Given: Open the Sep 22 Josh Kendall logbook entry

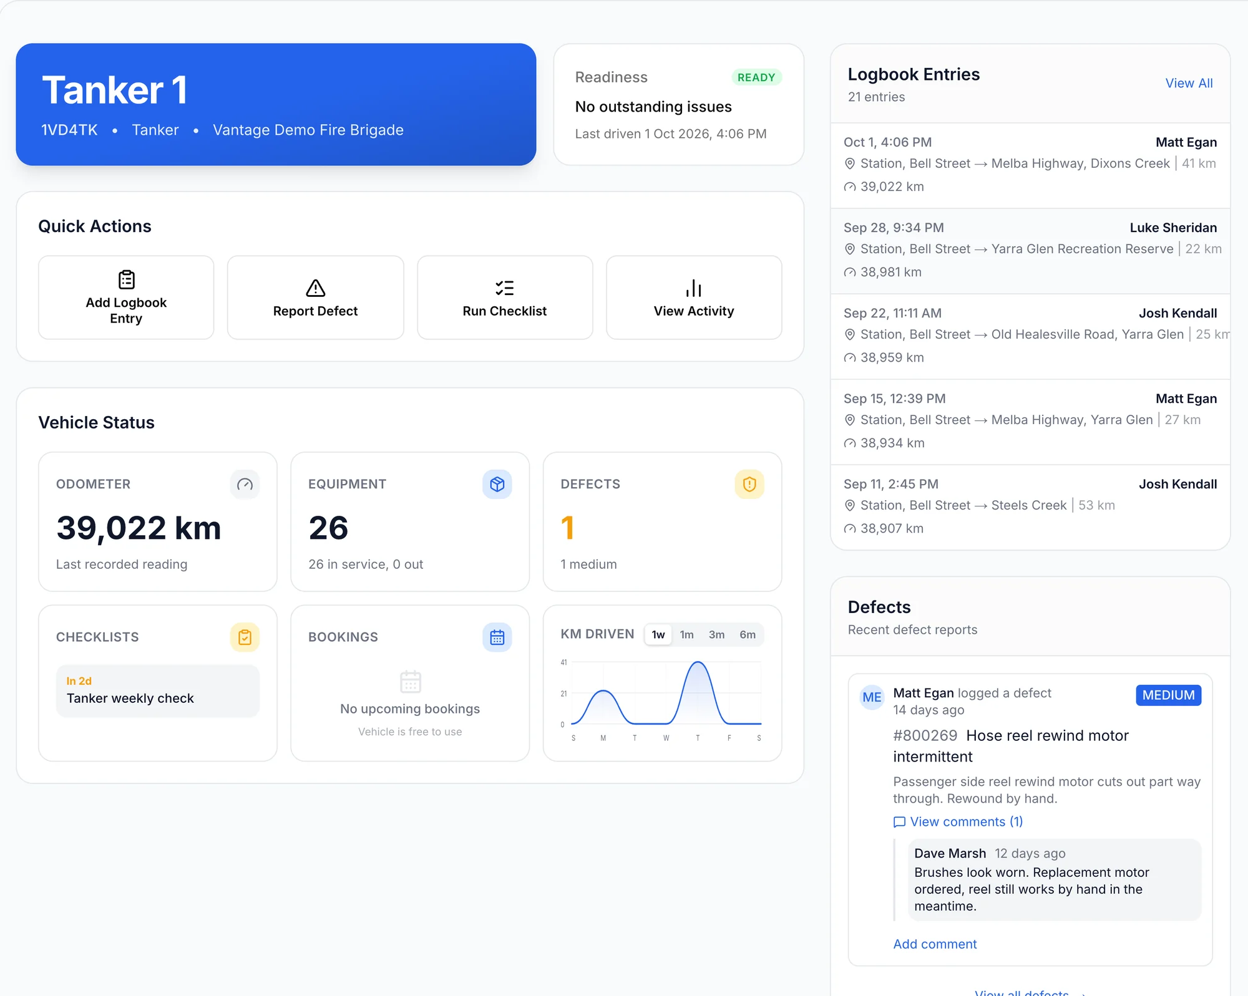Looking at the screenshot, I should point(1030,336).
